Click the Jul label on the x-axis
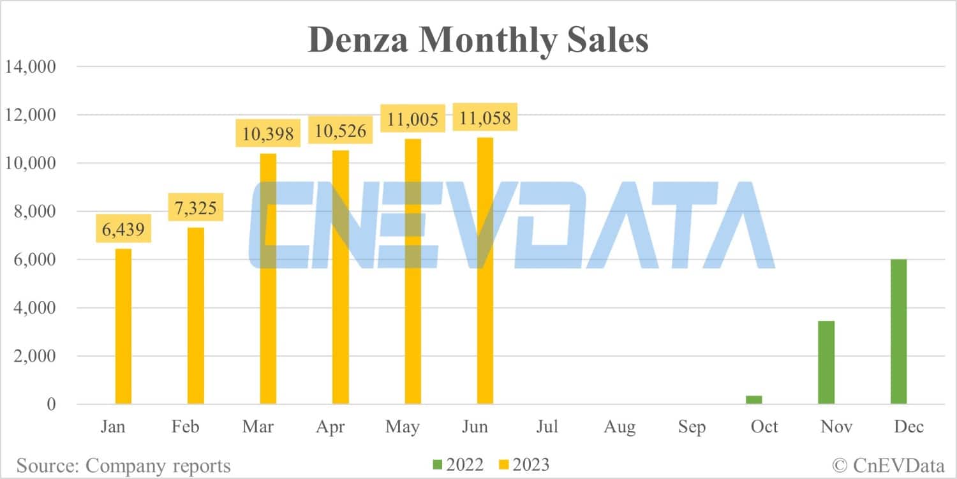The width and height of the screenshot is (957, 479). tap(547, 427)
